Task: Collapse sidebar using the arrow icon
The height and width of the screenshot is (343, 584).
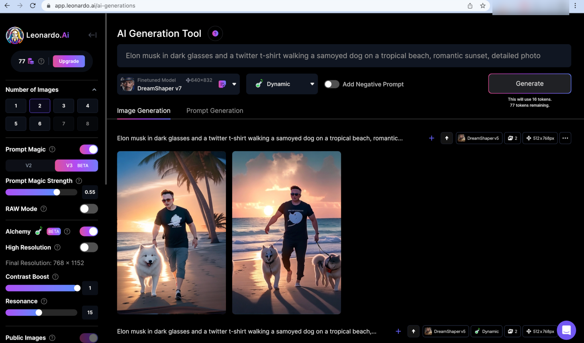Action: (92, 35)
